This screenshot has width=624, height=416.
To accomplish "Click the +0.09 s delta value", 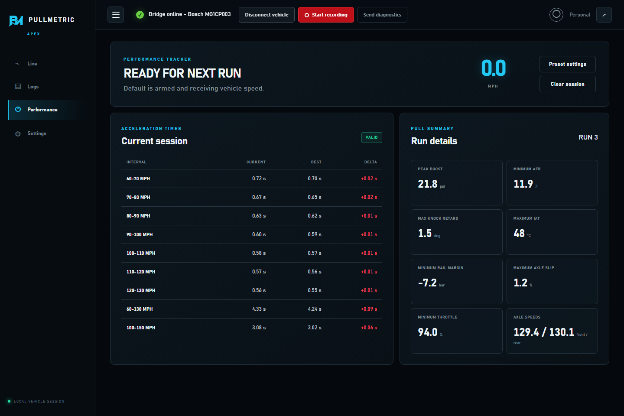I will click(x=369, y=309).
